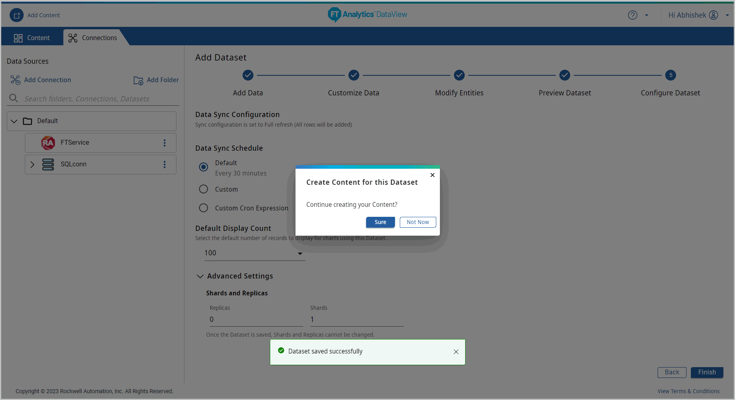735x400 pixels.
Task: Choose Custom Cron Expression radio option
Action: (204, 208)
